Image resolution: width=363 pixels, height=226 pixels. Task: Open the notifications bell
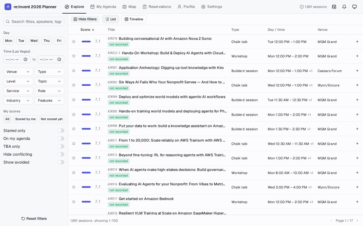344,7
